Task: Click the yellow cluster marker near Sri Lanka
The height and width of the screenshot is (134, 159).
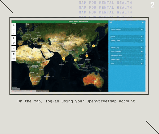Action: click(64, 59)
